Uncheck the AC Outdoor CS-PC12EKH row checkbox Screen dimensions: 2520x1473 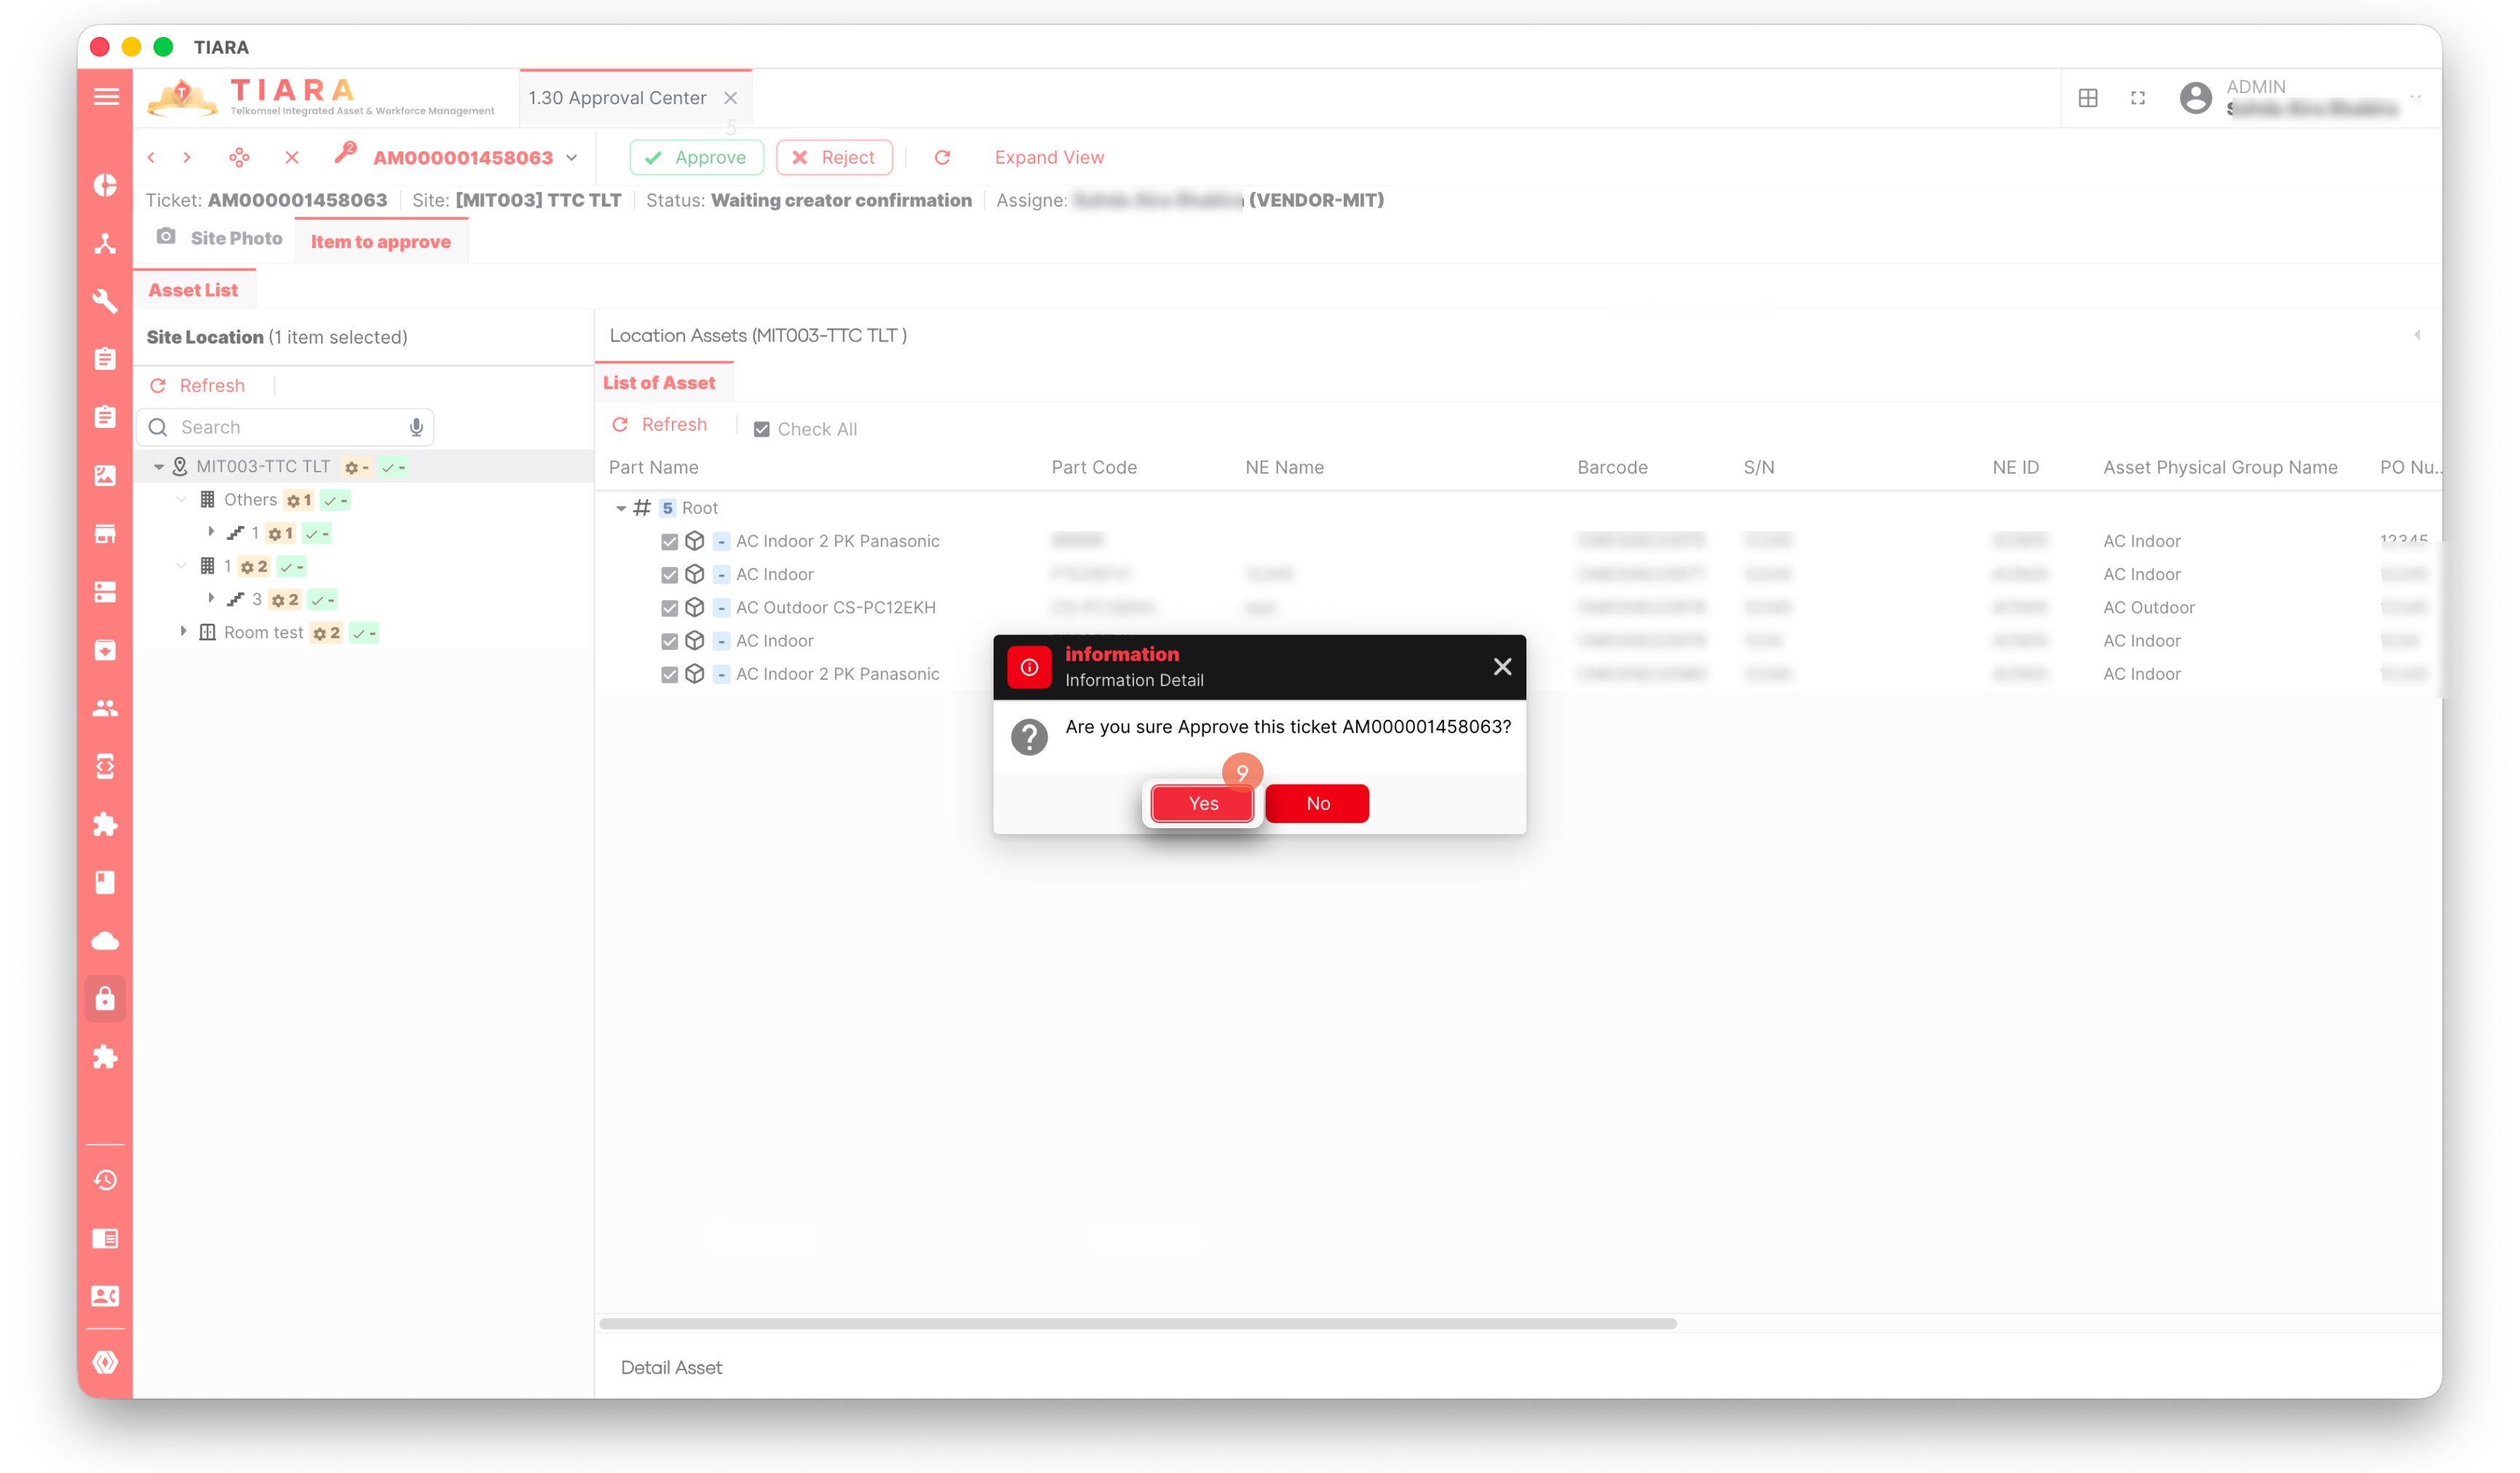pyautogui.click(x=670, y=608)
